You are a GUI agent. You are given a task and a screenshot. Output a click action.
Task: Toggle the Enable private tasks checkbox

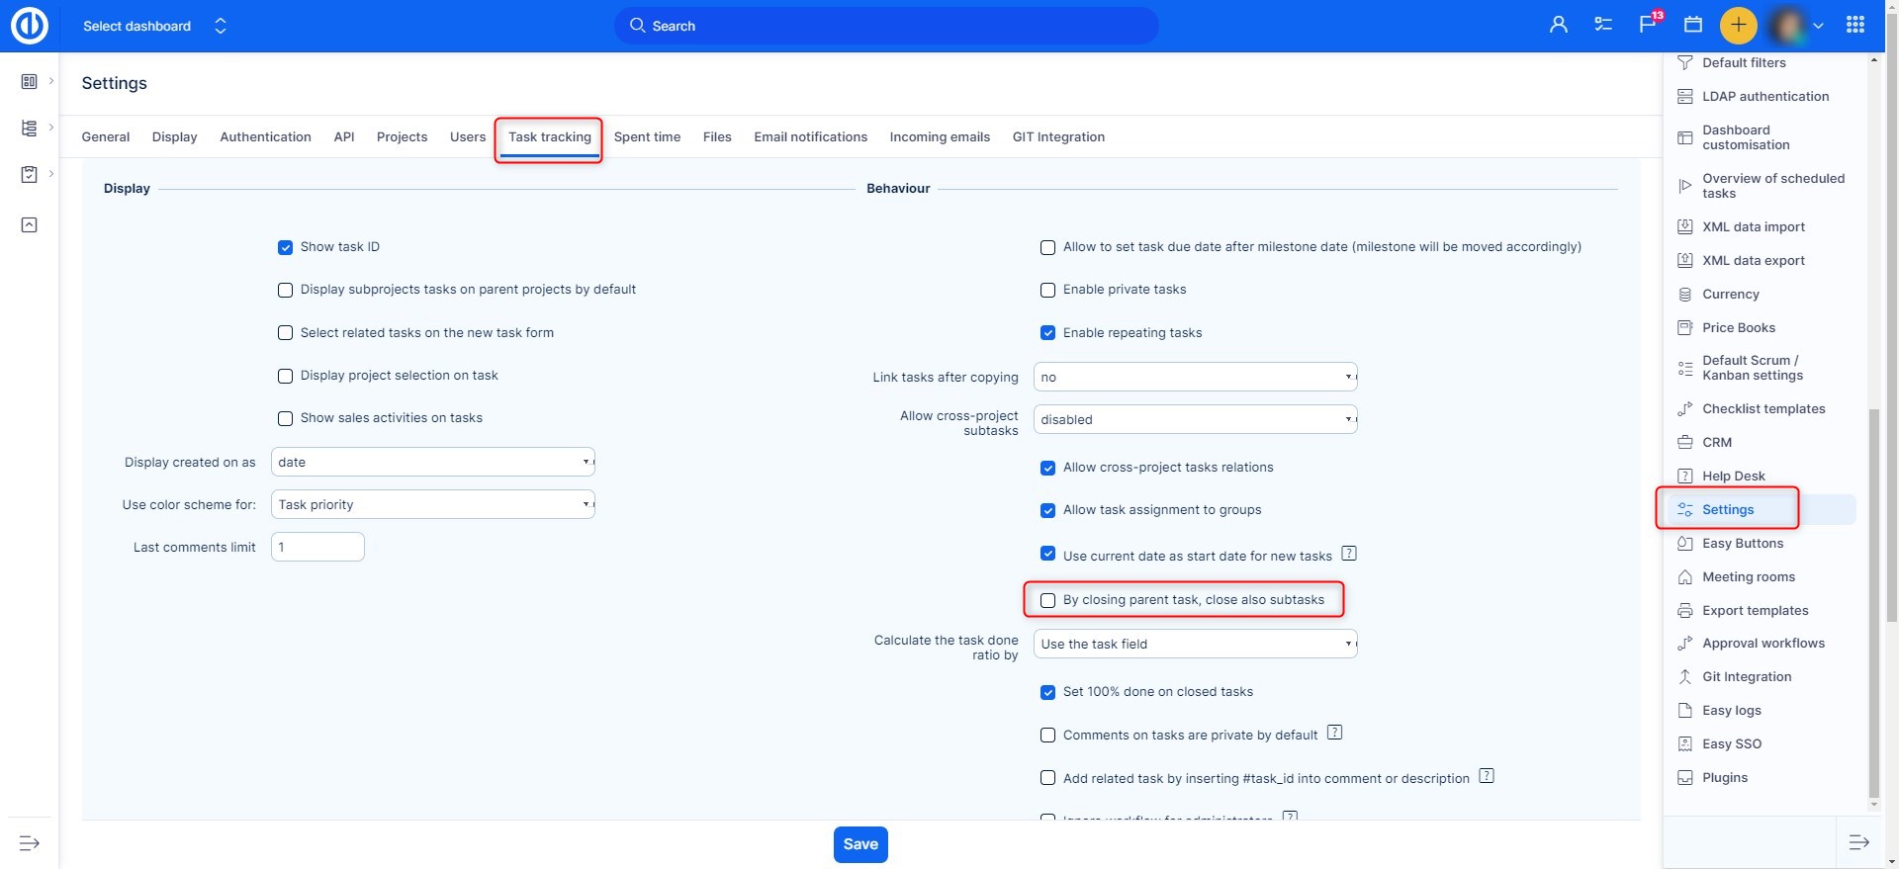click(1047, 290)
